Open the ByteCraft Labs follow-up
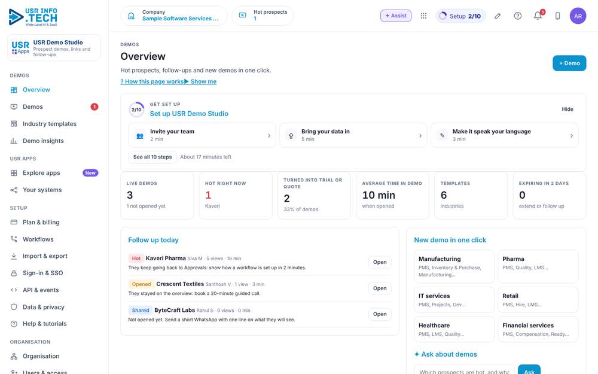598x374 pixels. [380, 314]
